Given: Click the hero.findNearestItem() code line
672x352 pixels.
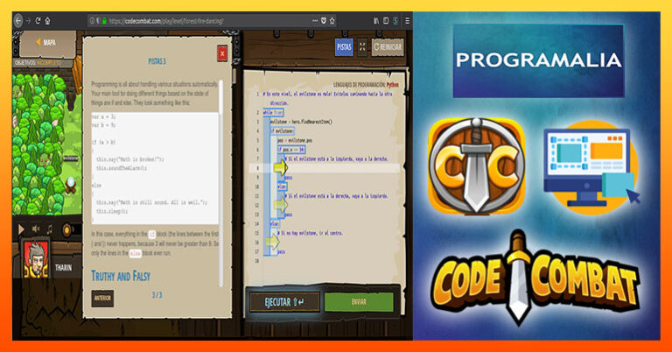Looking at the screenshot, I should click(301, 122).
